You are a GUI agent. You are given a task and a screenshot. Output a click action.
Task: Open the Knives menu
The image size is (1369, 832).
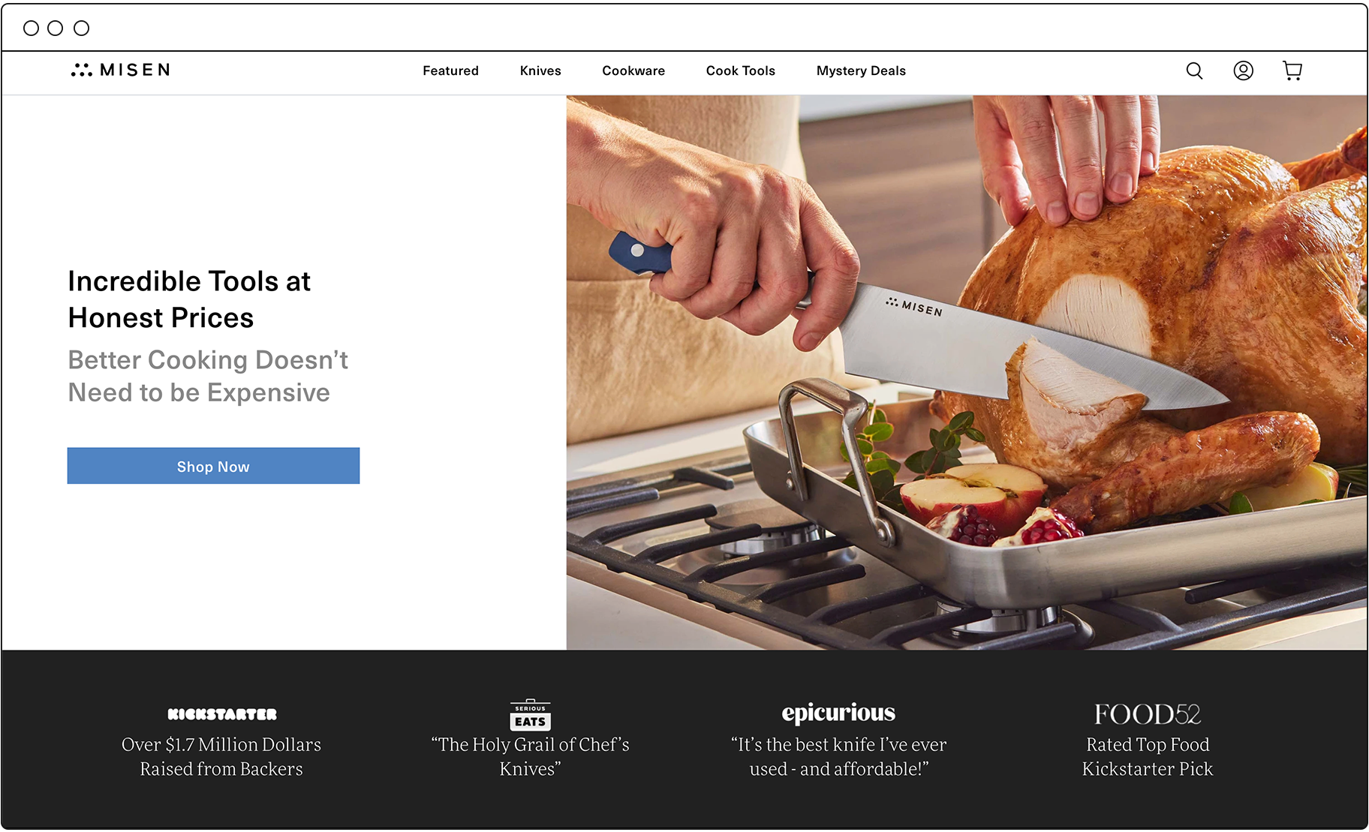pos(540,71)
